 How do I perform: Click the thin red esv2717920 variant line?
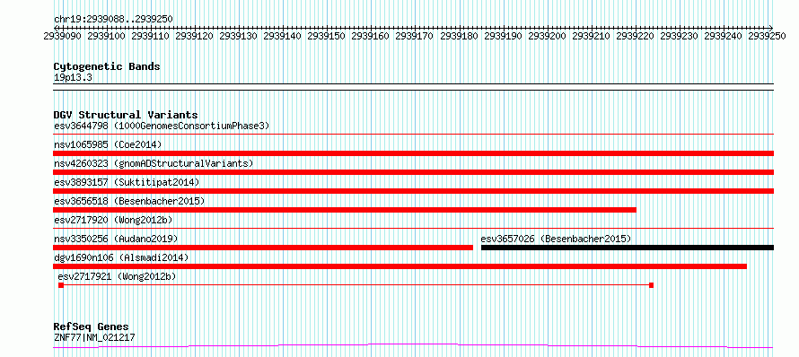413,229
